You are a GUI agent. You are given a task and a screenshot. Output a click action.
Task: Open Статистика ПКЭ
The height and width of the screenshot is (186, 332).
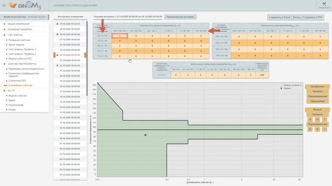coord(17,81)
